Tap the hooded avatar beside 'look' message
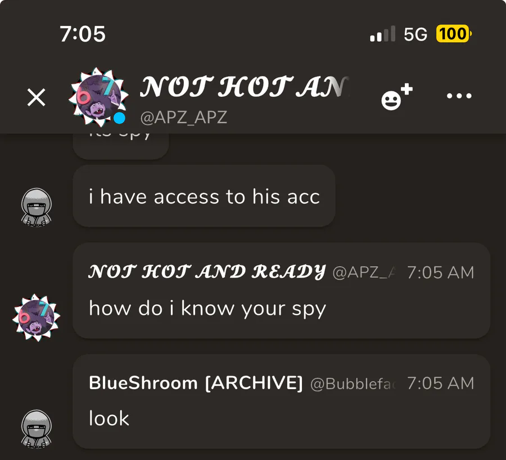The image size is (506, 460). click(x=36, y=429)
